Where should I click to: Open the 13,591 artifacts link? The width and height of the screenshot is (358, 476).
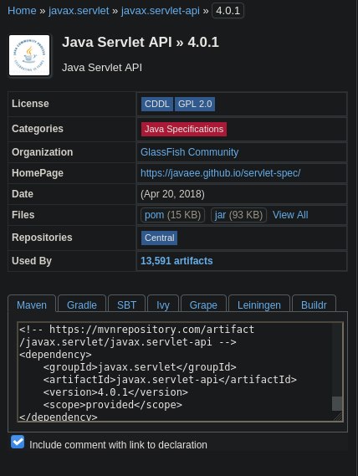(x=176, y=261)
